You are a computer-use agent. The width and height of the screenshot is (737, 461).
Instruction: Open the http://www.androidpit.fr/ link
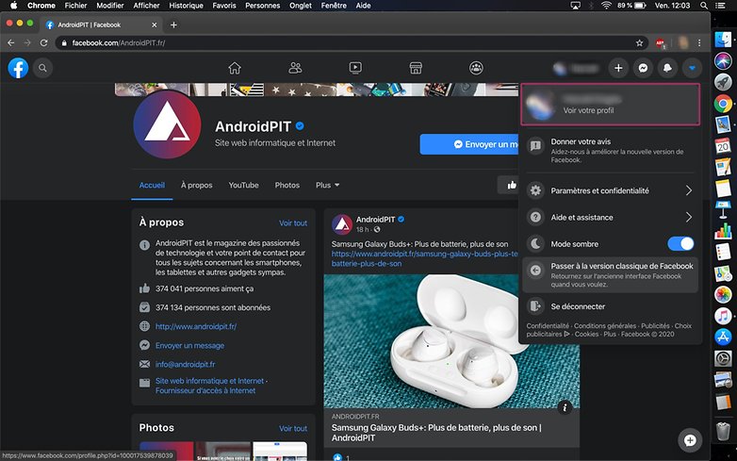(196, 326)
